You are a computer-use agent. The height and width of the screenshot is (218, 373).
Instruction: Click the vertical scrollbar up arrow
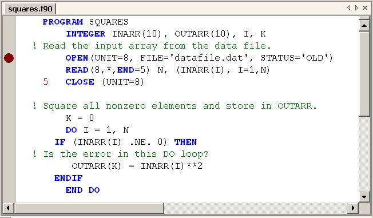(364, 26)
